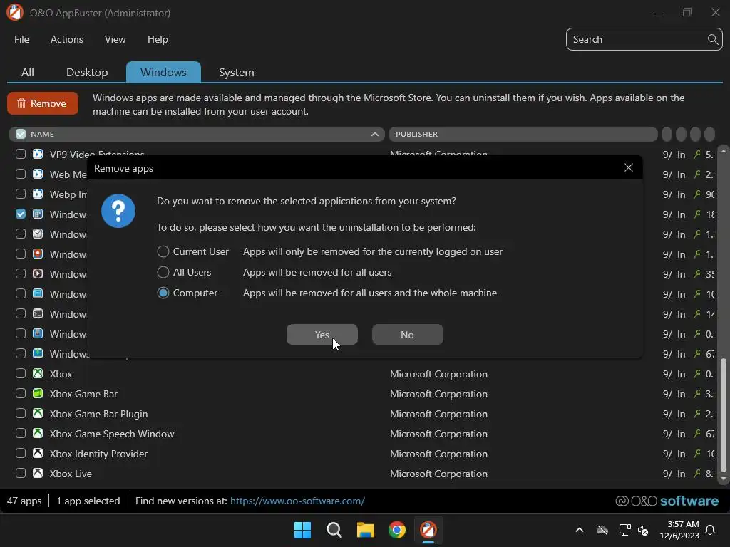Switch to the All tab
The image size is (730, 547).
coord(28,72)
